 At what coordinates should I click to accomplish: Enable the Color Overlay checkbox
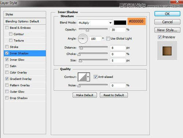7,72
